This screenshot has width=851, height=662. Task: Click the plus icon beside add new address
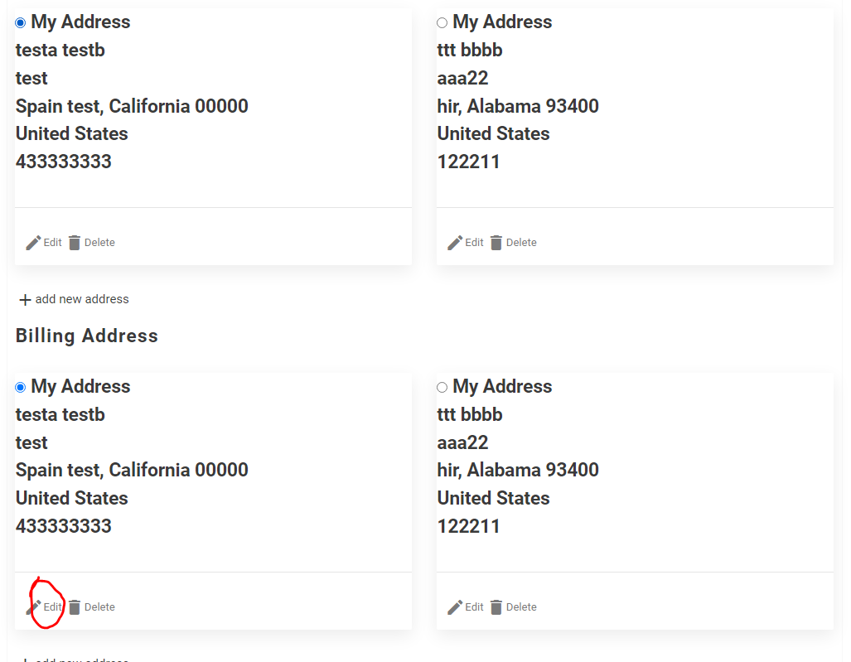click(23, 299)
